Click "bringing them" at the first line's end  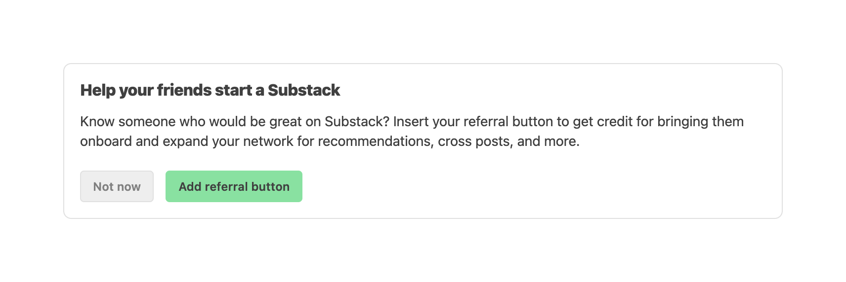tap(700, 122)
